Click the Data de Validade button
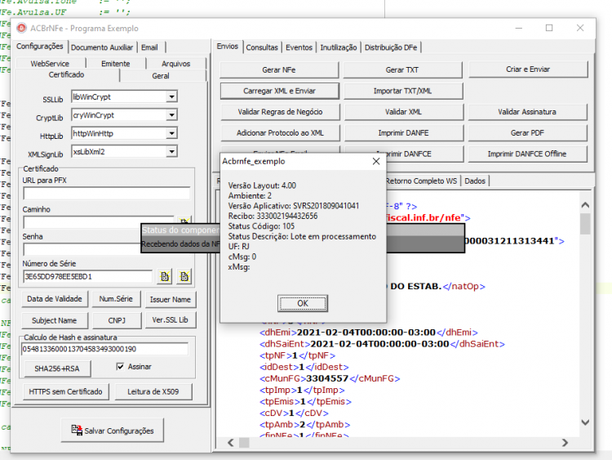612x460 pixels. [55, 299]
